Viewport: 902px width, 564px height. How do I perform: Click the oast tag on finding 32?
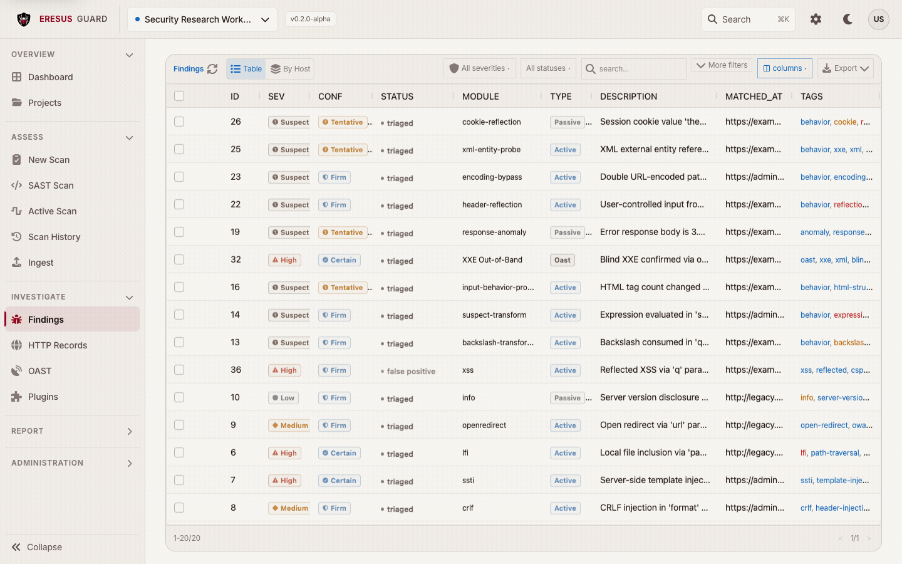[x=807, y=260]
